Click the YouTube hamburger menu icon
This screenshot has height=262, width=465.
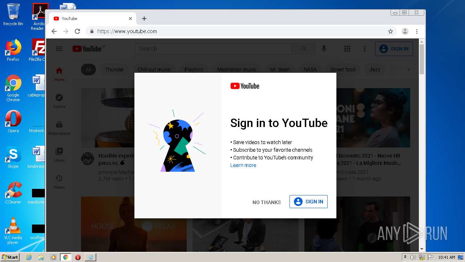coord(59,49)
